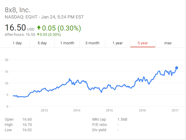The image size is (186, 140).
Task: Click the blue endpoint dot on chart
Action: 177,68
